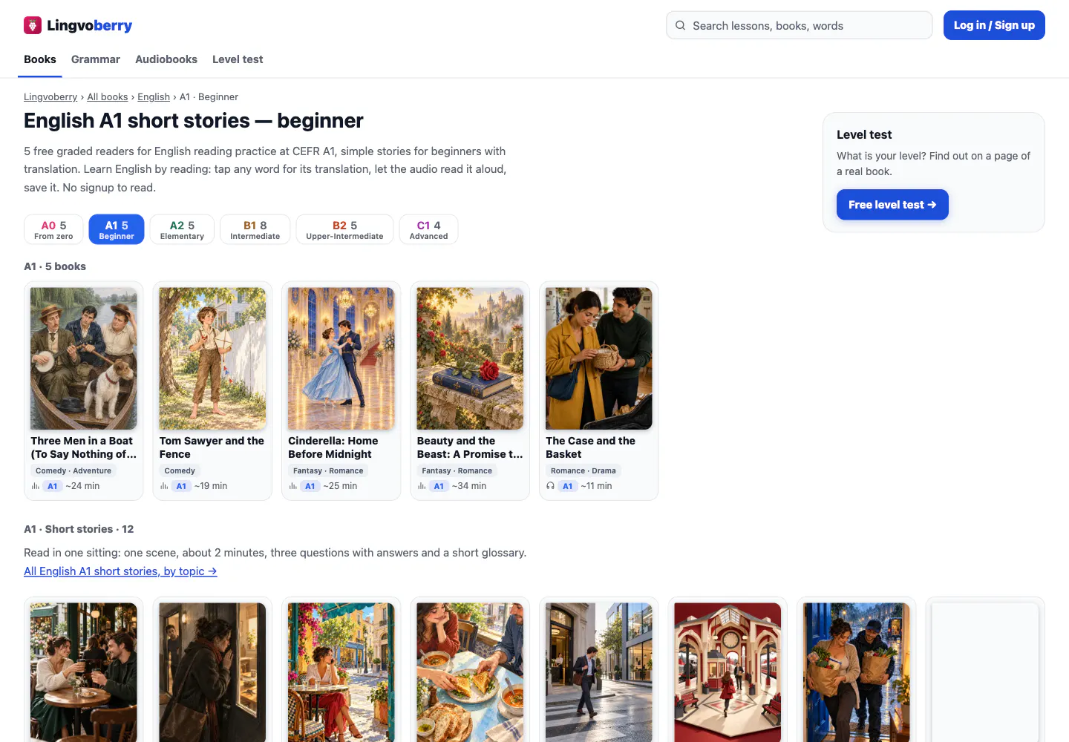Open the Beauty and the Beast cover

tap(470, 358)
